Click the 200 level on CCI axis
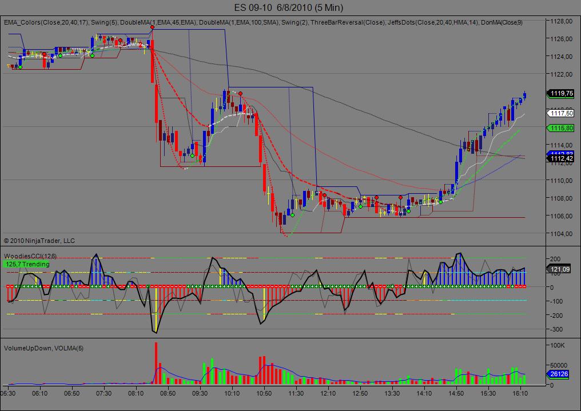581x411 pixels. pos(555,259)
